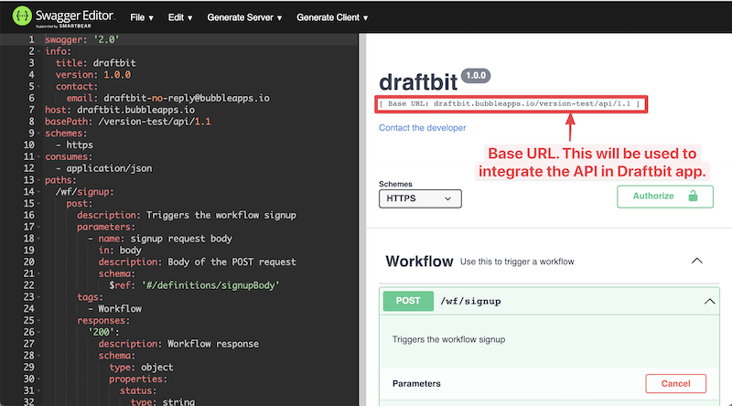The height and width of the screenshot is (406, 732).
Task: Click the basePath: /version-test/api/1.1 line
Action: (128, 122)
